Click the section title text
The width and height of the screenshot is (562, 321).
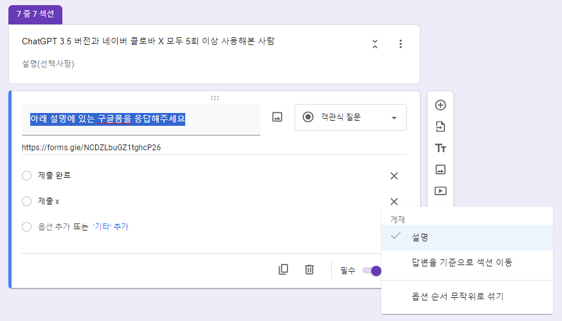click(148, 41)
